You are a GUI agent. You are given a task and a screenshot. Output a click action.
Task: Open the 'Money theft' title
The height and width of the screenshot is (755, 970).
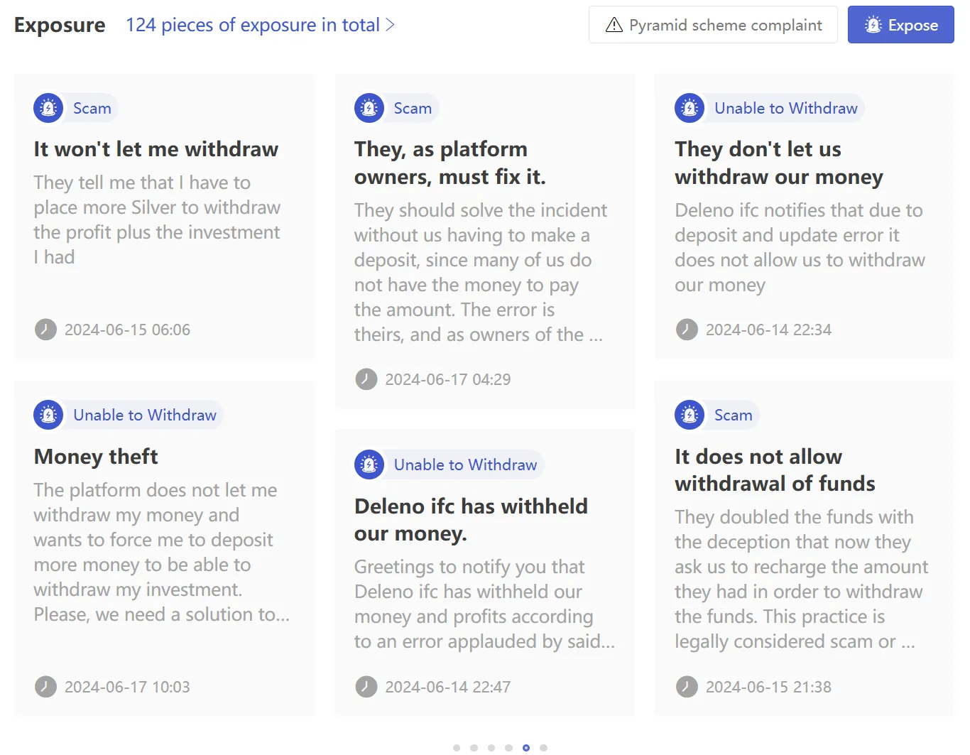[96, 456]
